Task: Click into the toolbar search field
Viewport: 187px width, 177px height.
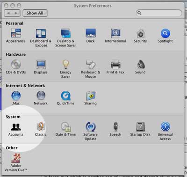Action: (159, 13)
